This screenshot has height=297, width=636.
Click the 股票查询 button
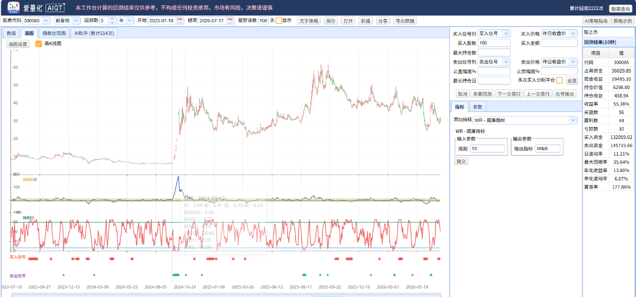(x=620, y=8)
